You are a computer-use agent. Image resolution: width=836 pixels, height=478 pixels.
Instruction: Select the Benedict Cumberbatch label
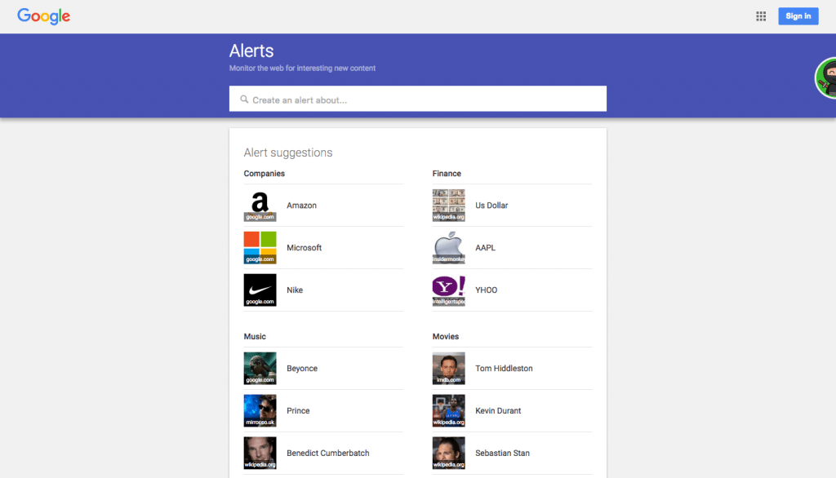328,453
